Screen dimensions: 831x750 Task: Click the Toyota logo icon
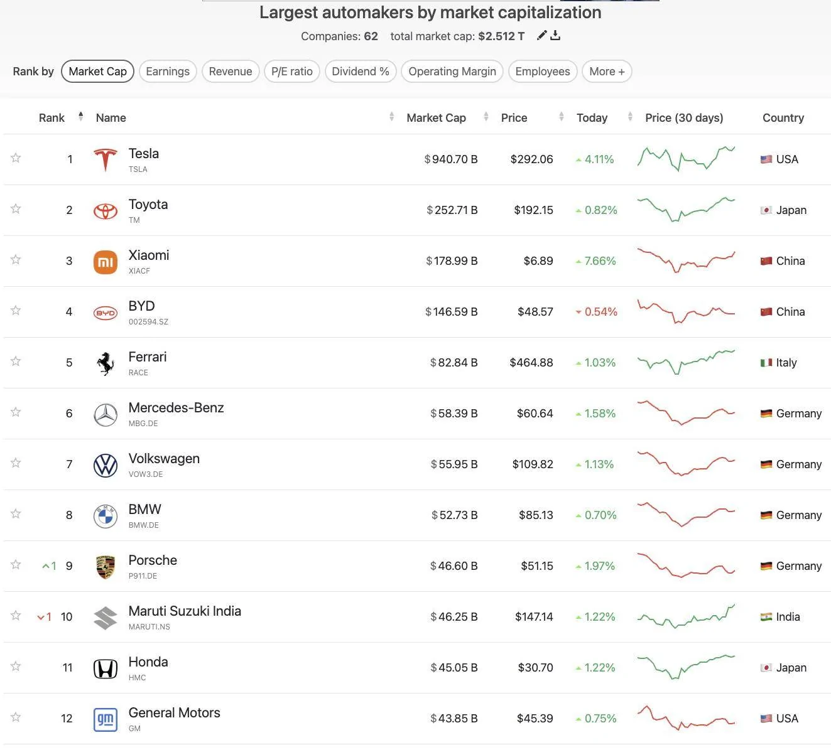(106, 211)
